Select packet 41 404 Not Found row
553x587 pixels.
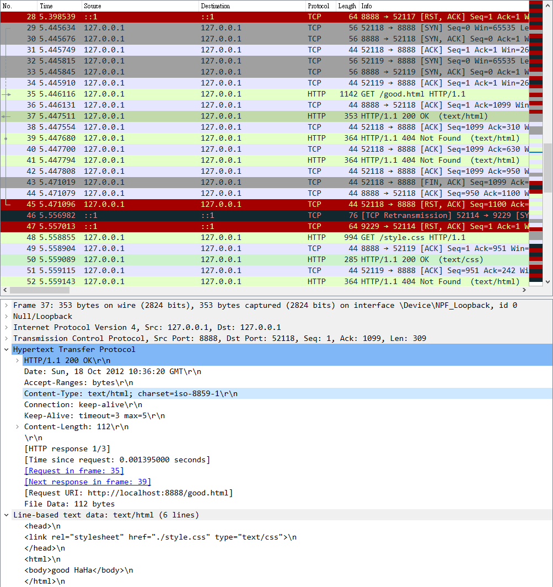(265, 160)
